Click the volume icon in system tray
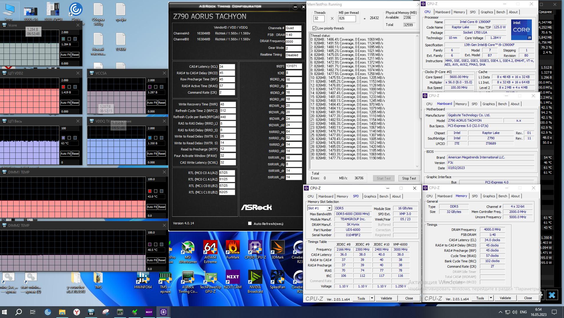The height and width of the screenshot is (318, 564). pos(515,312)
